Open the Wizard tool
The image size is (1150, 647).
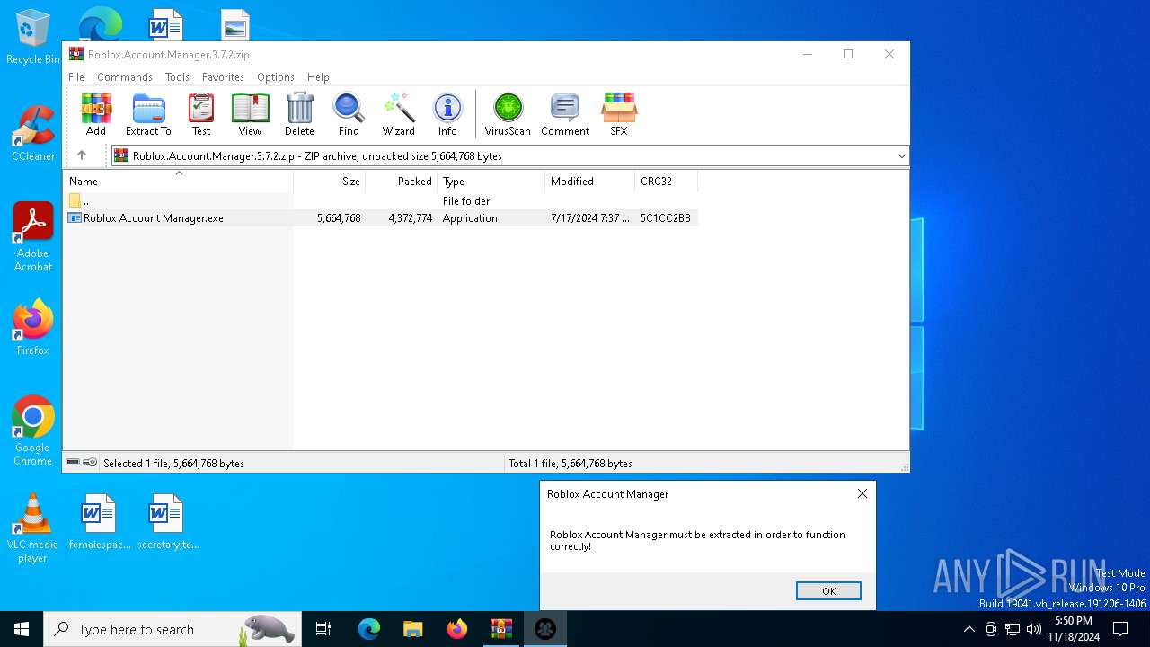point(398,114)
